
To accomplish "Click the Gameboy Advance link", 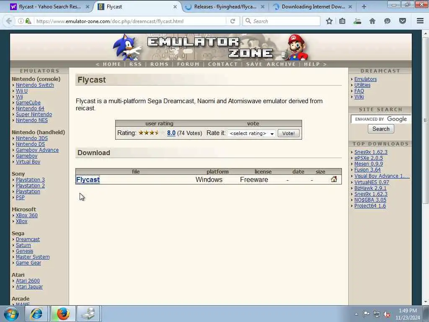I will [37, 150].
